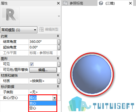The height and width of the screenshot is (112, 136).
Task: Click the 3D house icon on {三维} tab
Action: tap(101, 3)
